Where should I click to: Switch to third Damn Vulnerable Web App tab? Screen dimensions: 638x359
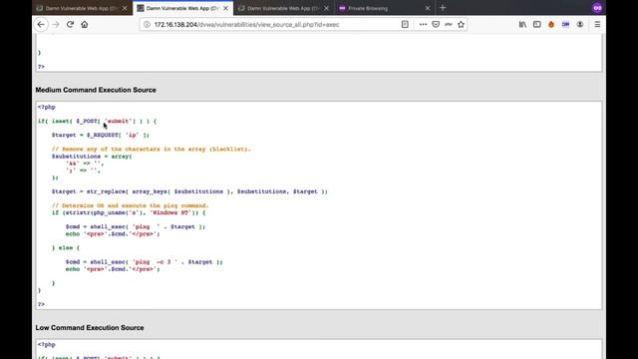[283, 8]
